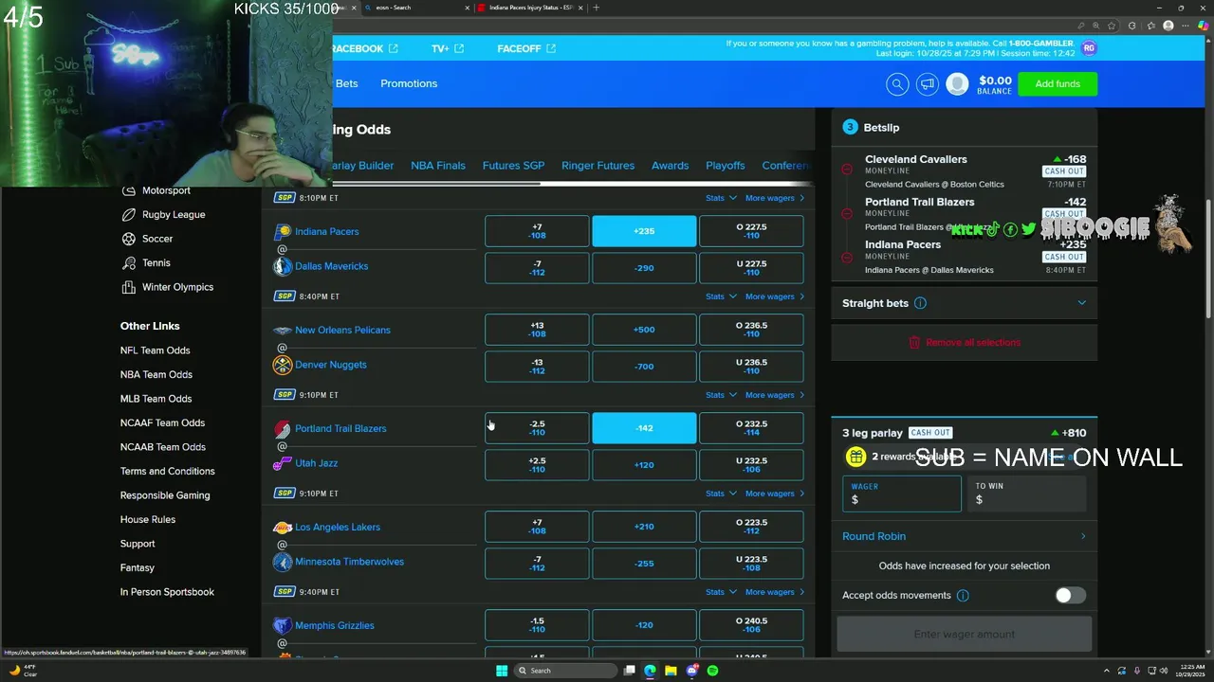Image resolution: width=1214 pixels, height=682 pixels.
Task: Open the Promotions menu item
Action: 409,83
